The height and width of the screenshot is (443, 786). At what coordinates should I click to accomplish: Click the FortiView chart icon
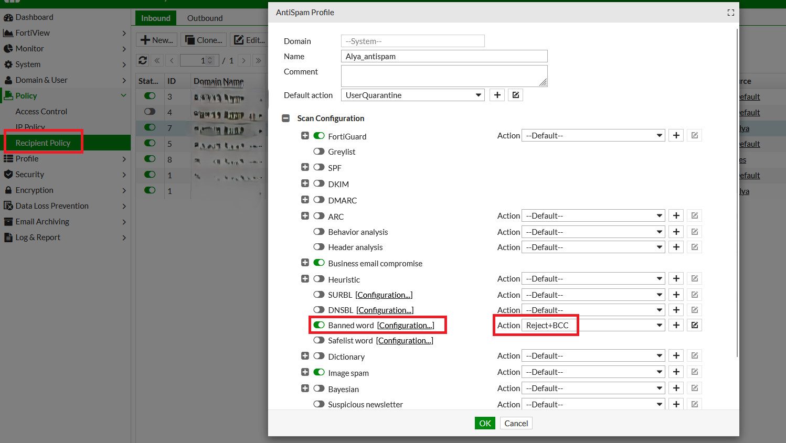8,33
